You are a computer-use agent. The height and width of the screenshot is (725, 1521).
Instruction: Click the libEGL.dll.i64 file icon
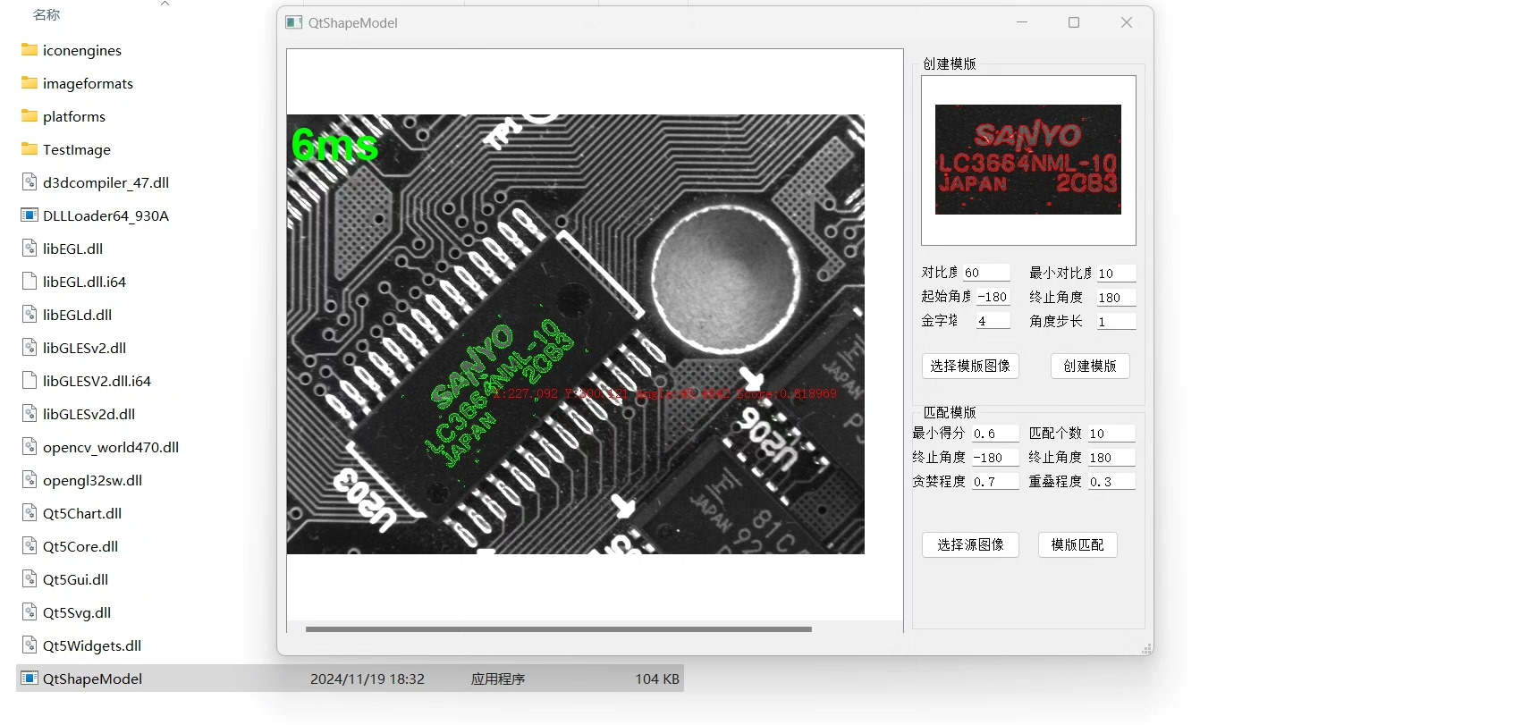[x=30, y=282]
